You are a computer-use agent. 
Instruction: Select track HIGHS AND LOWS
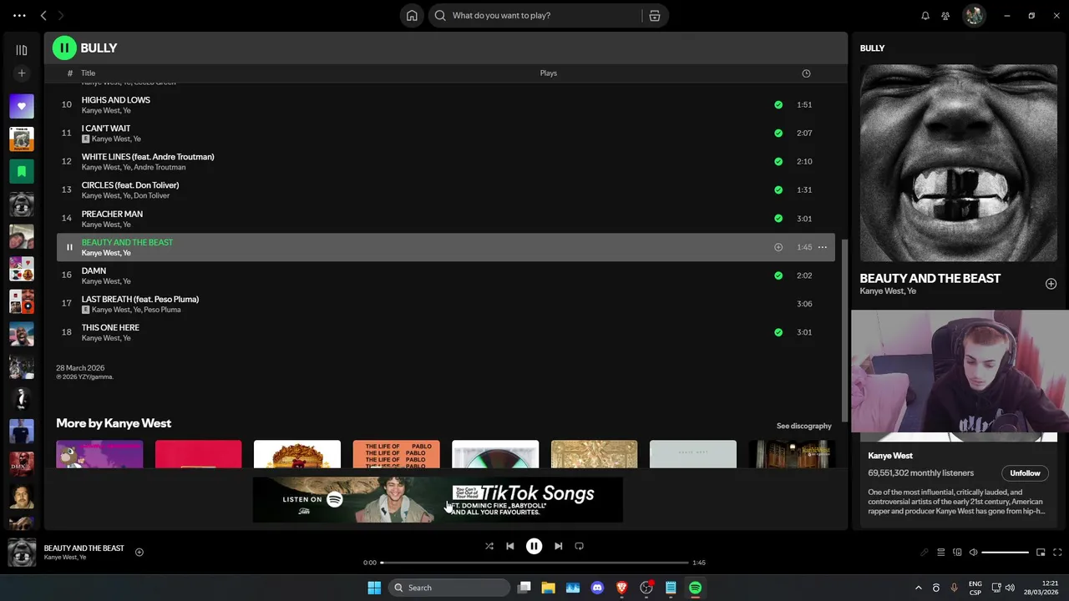[x=116, y=100]
